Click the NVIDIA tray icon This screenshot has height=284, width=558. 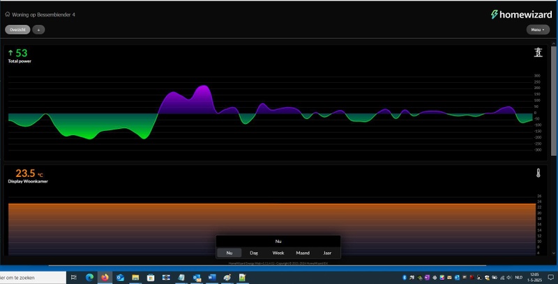(x=420, y=278)
